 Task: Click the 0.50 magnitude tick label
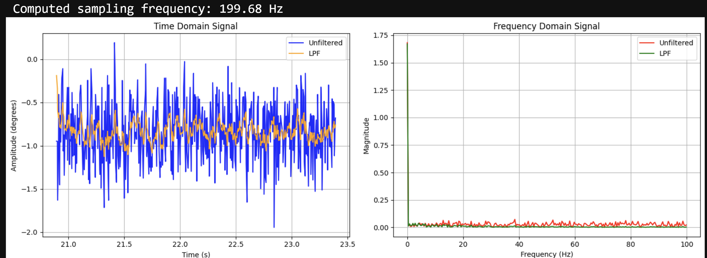[x=380, y=173]
